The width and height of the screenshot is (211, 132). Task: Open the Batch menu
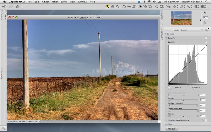tap(64, 2)
